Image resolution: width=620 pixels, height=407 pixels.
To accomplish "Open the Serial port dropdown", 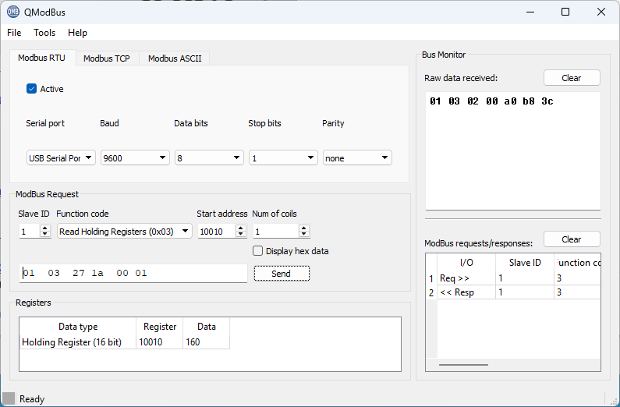I will click(61, 157).
